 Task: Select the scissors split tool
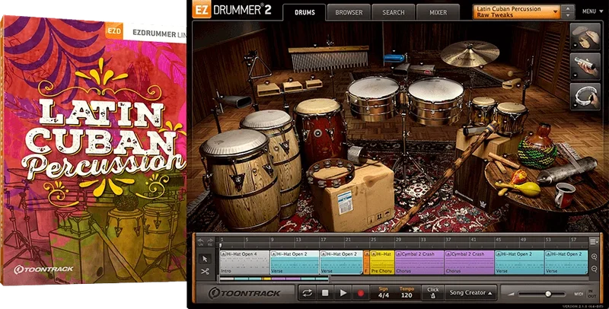(x=205, y=272)
